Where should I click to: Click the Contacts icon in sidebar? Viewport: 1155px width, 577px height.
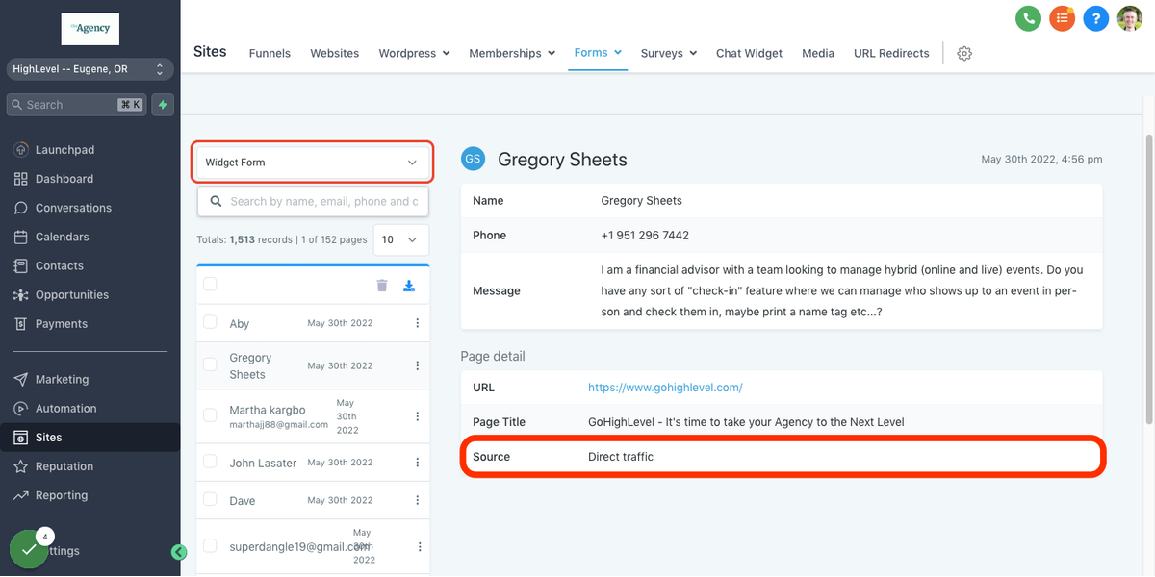point(21,265)
